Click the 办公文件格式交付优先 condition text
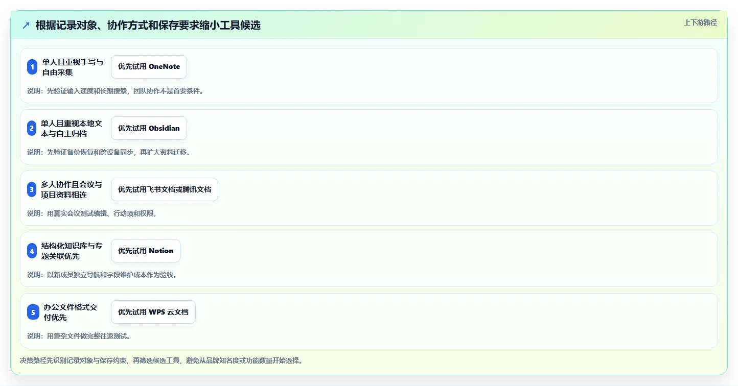Image resolution: width=738 pixels, height=386 pixels. (71, 312)
